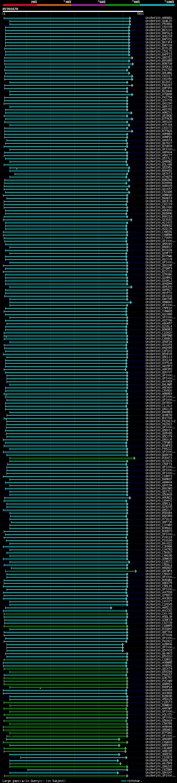Click the UniRef100_Q801H7 label

158,772
